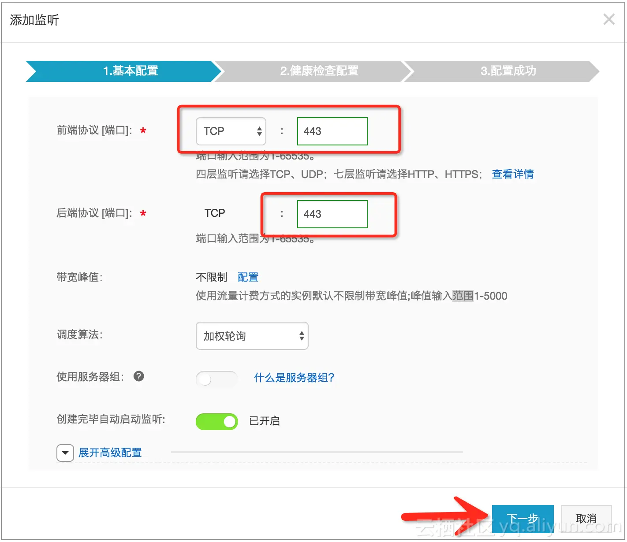Open the 调度算法 dropdown

click(x=252, y=336)
